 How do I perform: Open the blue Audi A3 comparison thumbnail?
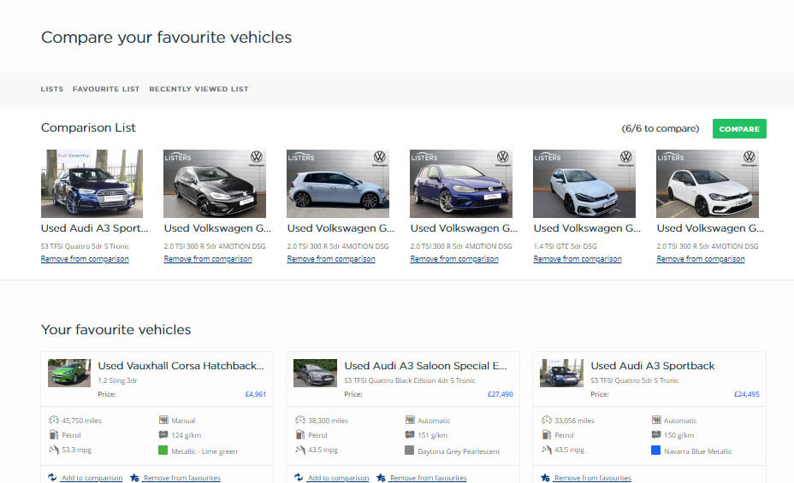pyautogui.click(x=92, y=184)
